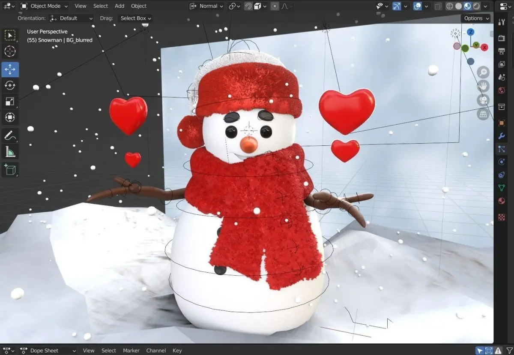Choose the Annotate pencil tool
Viewport: 514px width, 355px height.
10,135
